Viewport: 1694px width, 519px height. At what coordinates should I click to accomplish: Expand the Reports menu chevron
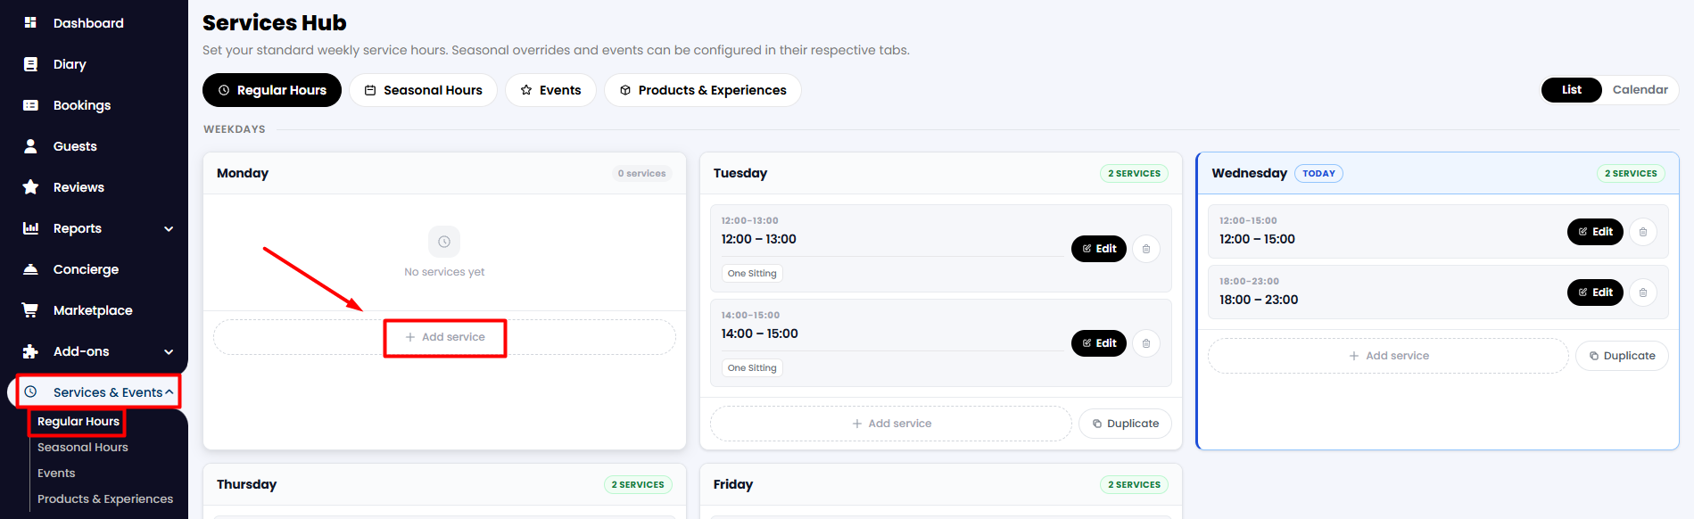click(x=169, y=229)
